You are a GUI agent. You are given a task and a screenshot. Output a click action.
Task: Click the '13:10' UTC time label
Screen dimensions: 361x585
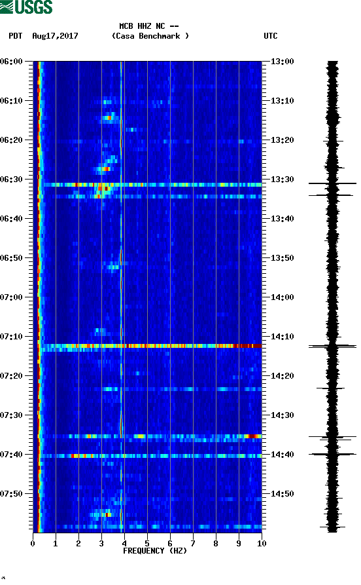[282, 101]
